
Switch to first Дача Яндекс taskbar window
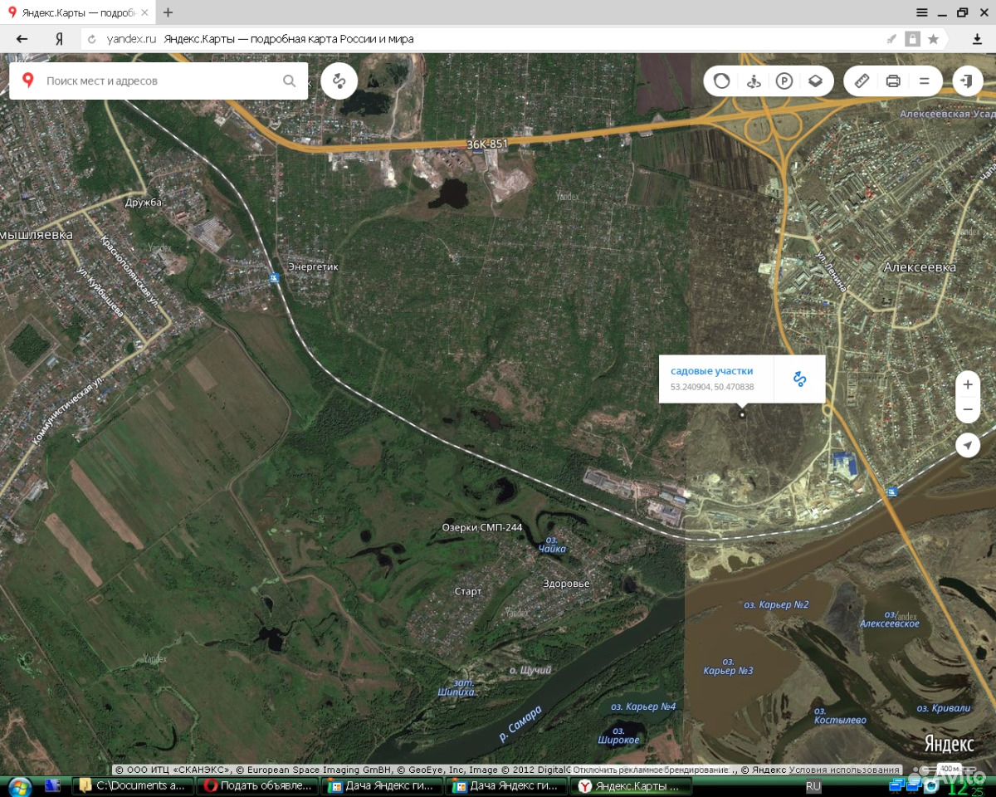[383, 785]
